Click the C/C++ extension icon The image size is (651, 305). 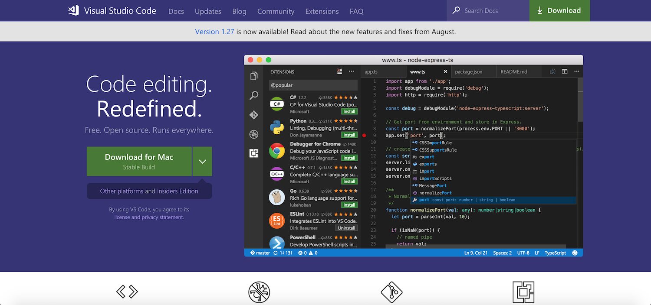276,174
